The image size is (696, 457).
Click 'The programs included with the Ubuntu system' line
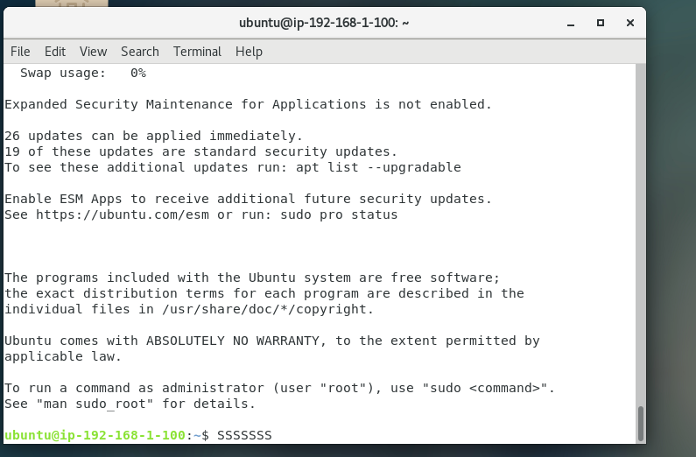click(x=252, y=278)
